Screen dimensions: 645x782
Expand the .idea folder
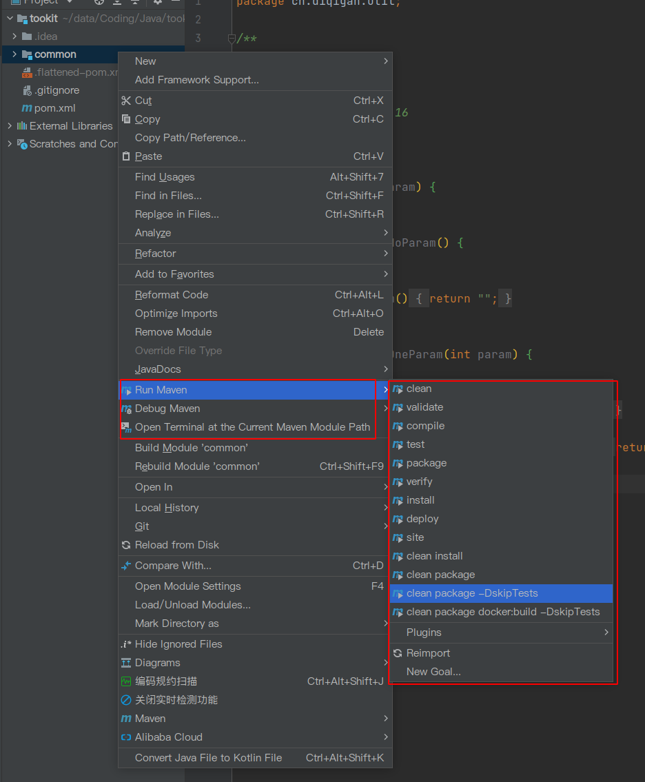coord(14,37)
